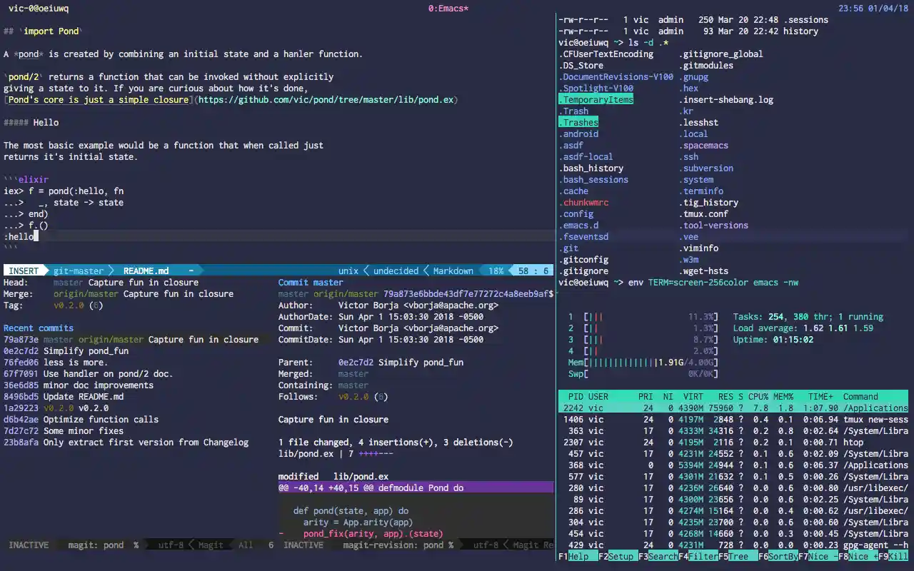The width and height of the screenshot is (914, 571).
Task: Click README.md buffer name in modeline
Action: (146, 271)
